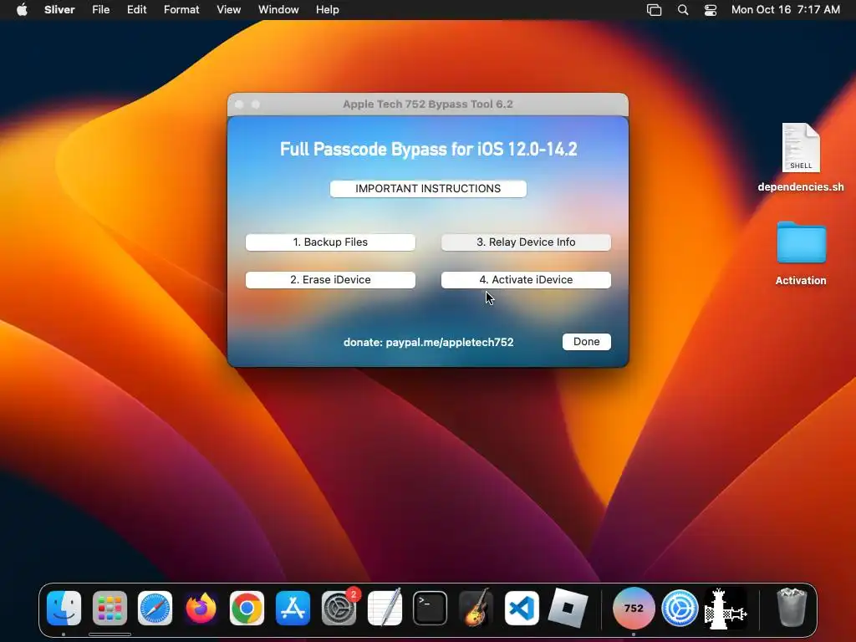Open the Sliver application menu

point(59,10)
